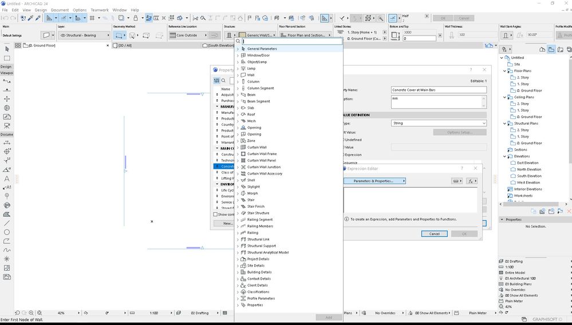
Task: Tick the 'Show con…' checkbox in Property Manager
Action: pos(215,215)
